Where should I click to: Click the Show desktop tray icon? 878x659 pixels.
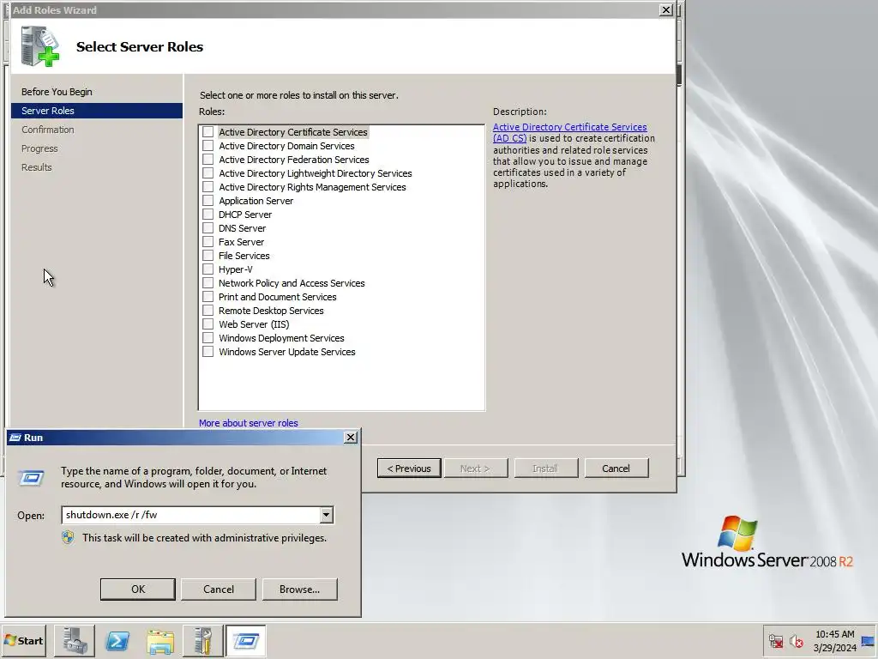[869, 641]
